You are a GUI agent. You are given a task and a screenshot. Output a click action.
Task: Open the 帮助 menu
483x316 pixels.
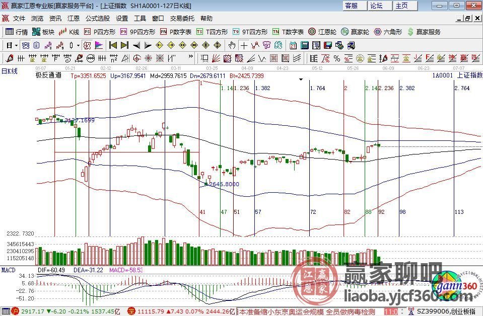(x=206, y=19)
